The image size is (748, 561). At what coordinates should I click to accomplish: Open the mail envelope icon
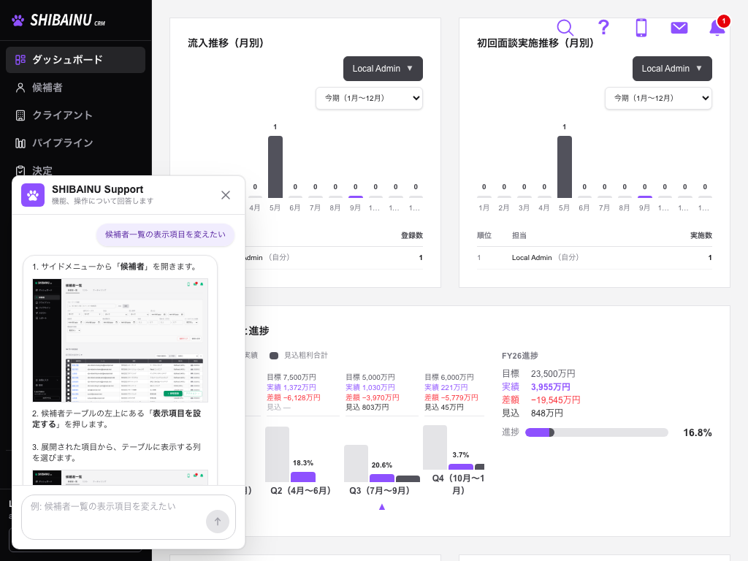pyautogui.click(x=679, y=28)
